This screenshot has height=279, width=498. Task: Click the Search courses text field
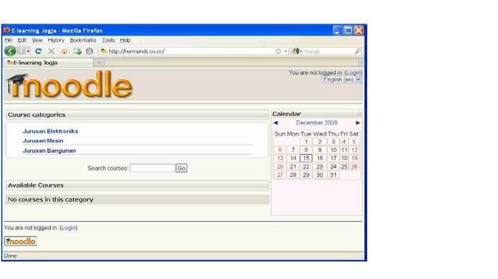153,168
